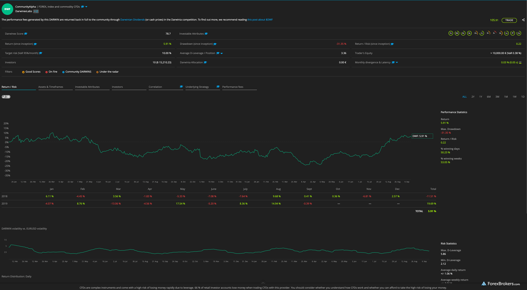Follow the Darwinian Dividends link
527x290 pixels.
132,20
